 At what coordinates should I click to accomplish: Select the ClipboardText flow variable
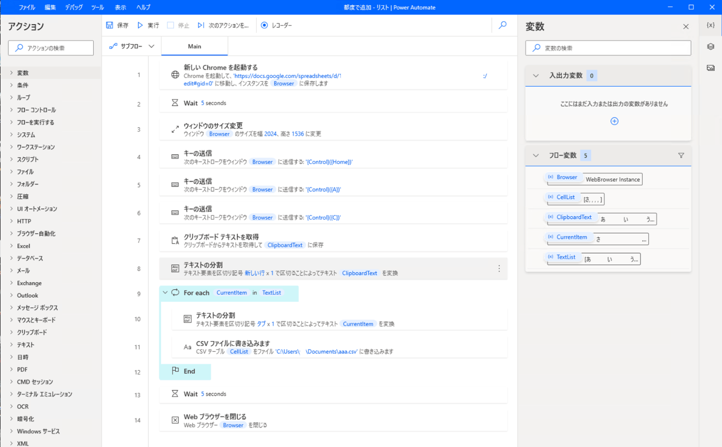[570, 217]
